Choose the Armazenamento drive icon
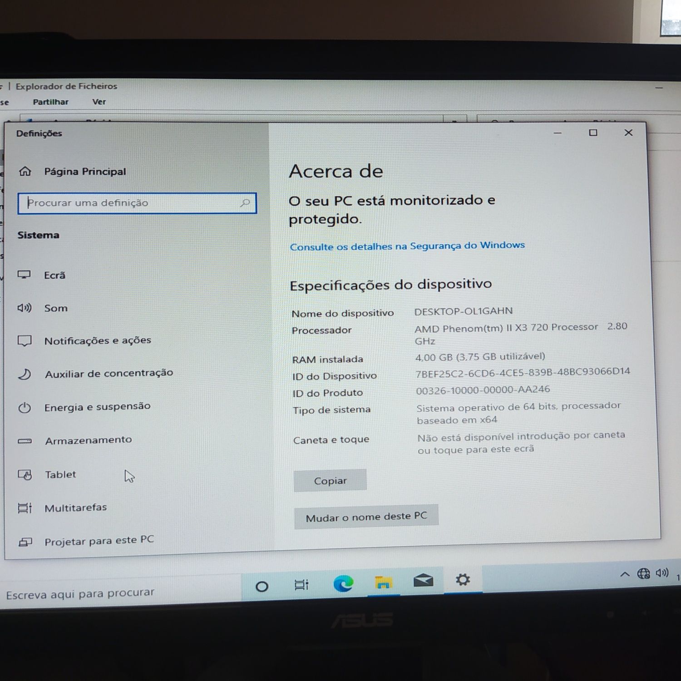 click(x=25, y=441)
